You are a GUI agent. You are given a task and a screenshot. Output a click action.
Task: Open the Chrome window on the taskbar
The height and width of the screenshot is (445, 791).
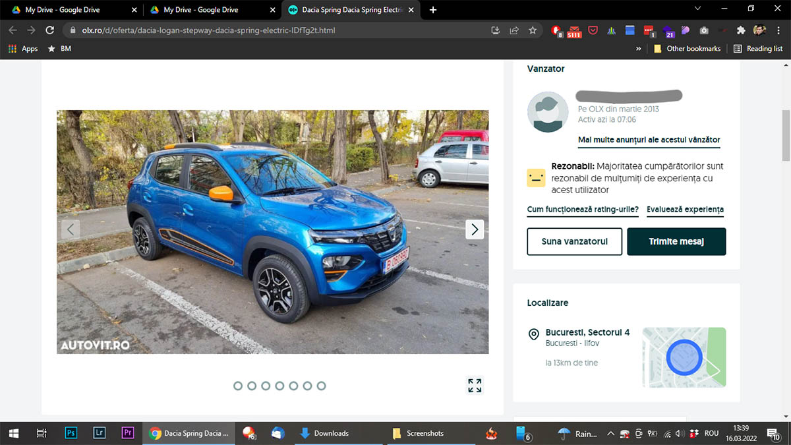tap(189, 433)
